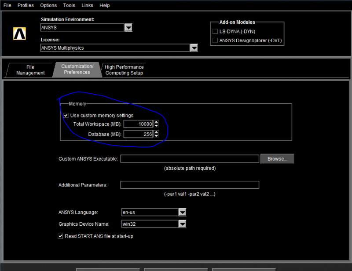Viewport: 352px width, 271px height.
Task: Switch to the File Management tab
Action: coord(30,70)
